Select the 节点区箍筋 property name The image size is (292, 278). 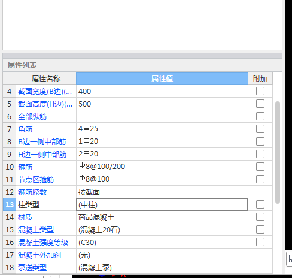(46, 179)
